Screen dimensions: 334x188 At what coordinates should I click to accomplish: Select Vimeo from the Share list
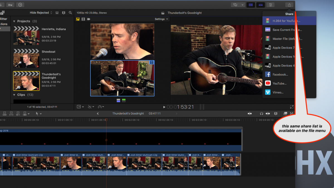[x=278, y=92]
